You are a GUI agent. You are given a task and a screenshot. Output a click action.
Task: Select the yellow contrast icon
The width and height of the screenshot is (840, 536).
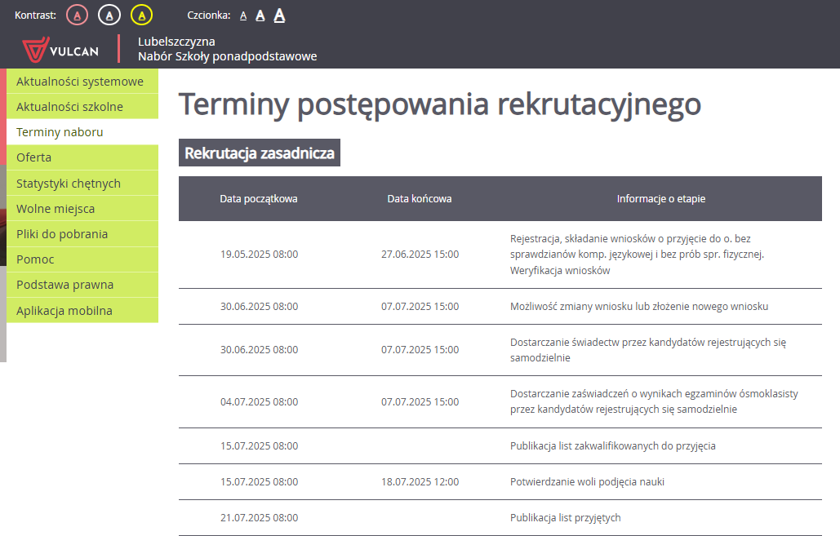141,15
